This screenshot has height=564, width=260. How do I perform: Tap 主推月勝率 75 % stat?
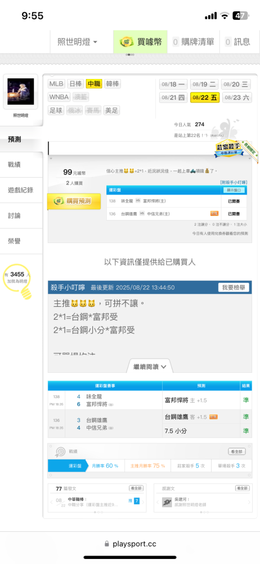click(147, 465)
